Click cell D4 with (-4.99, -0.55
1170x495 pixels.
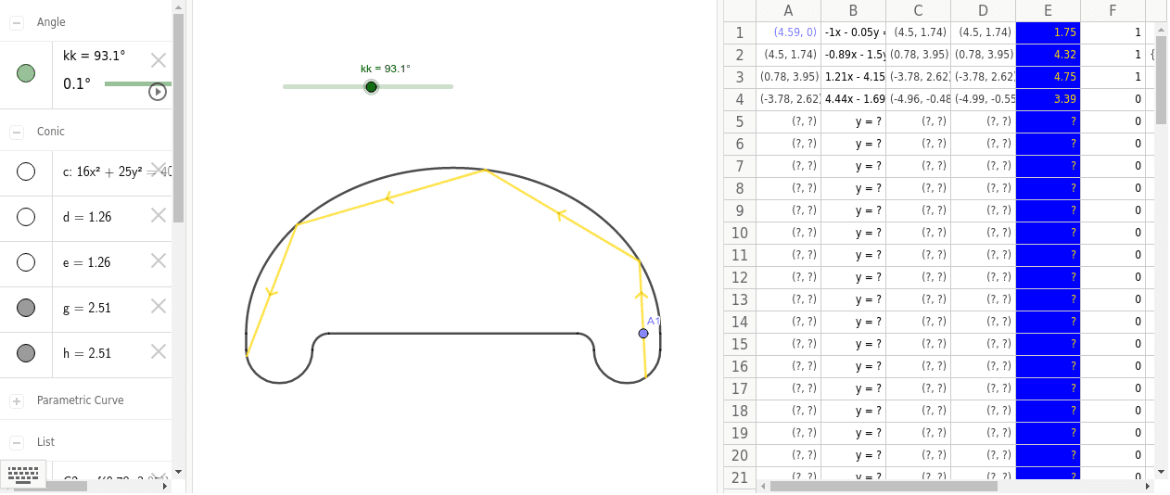983,99
